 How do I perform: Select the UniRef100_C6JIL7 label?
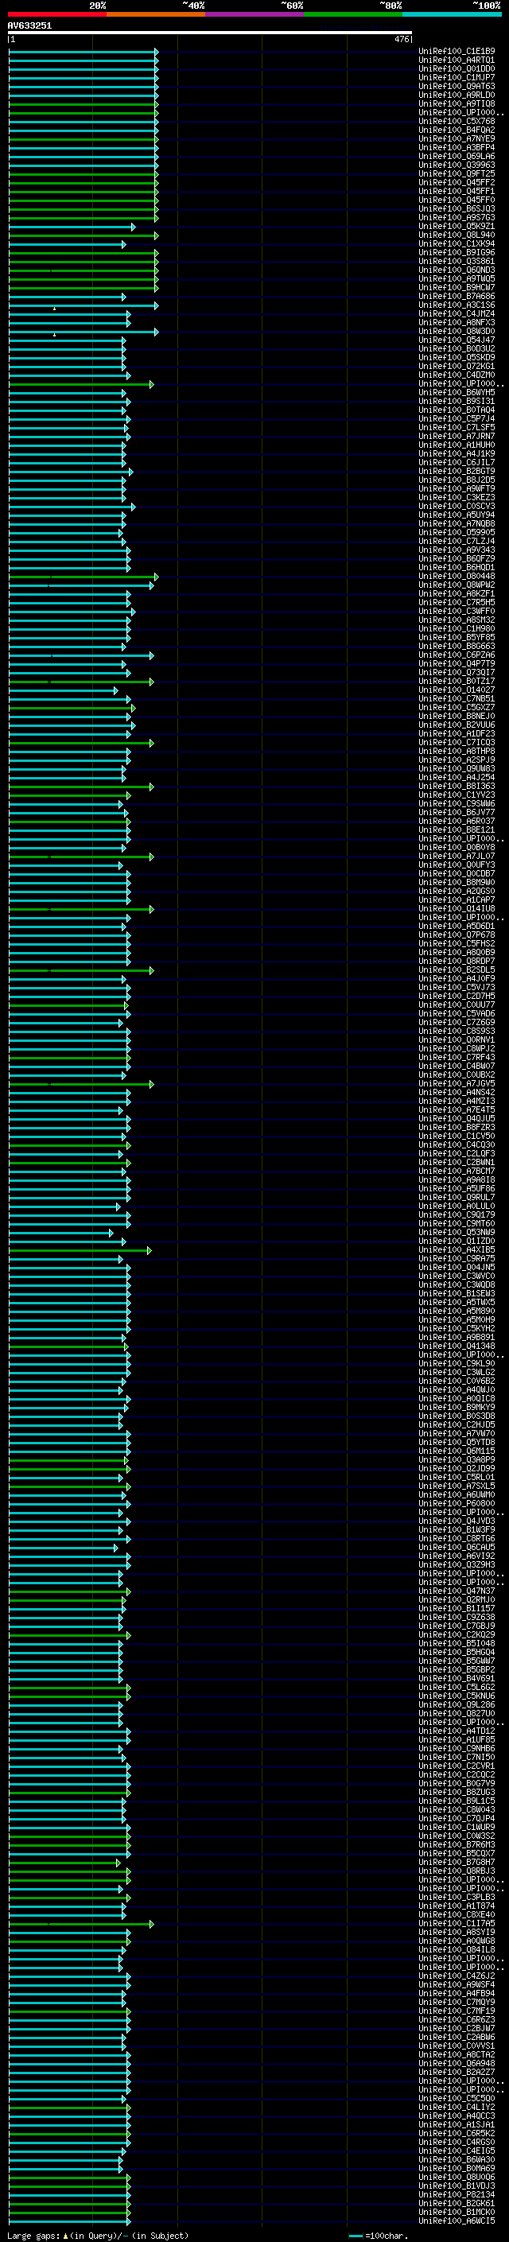pyautogui.click(x=457, y=462)
